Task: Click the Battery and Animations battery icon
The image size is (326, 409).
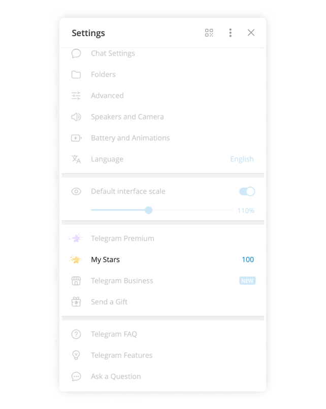Action: coord(76,138)
